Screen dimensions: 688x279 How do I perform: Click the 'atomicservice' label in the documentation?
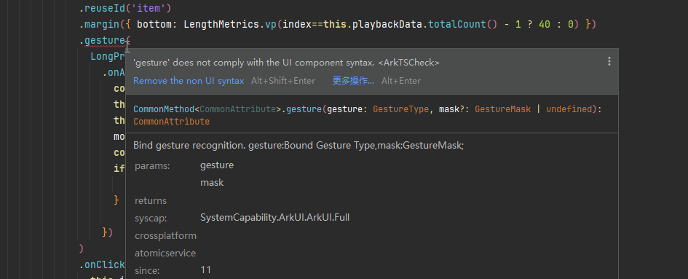pos(165,253)
